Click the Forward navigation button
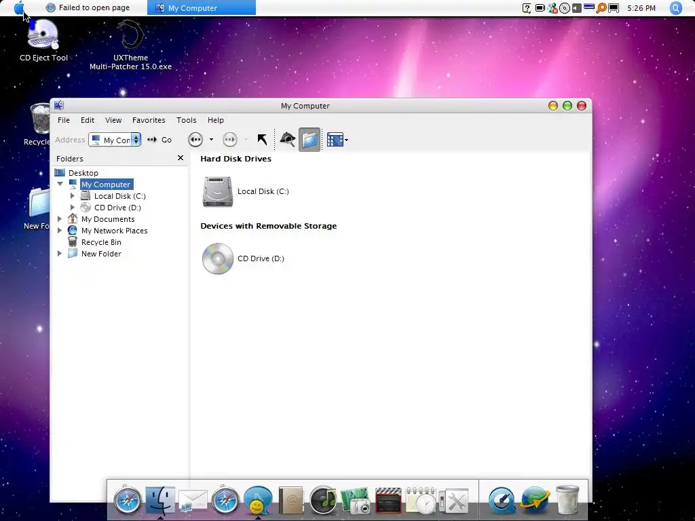 tap(229, 140)
